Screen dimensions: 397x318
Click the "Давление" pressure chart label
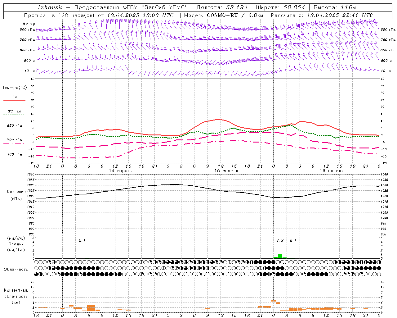(16, 192)
